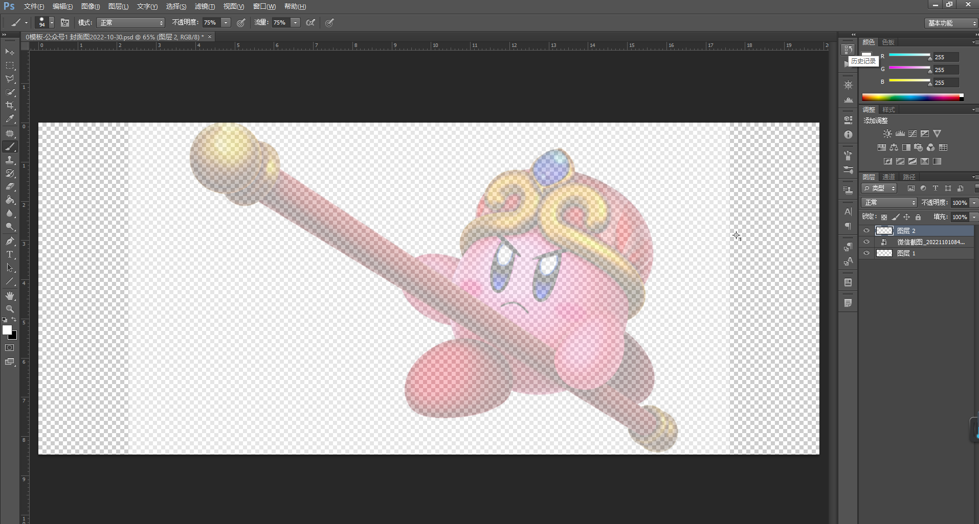979x524 pixels.
Task: Add Levels adjustment layer
Action: tap(900, 134)
